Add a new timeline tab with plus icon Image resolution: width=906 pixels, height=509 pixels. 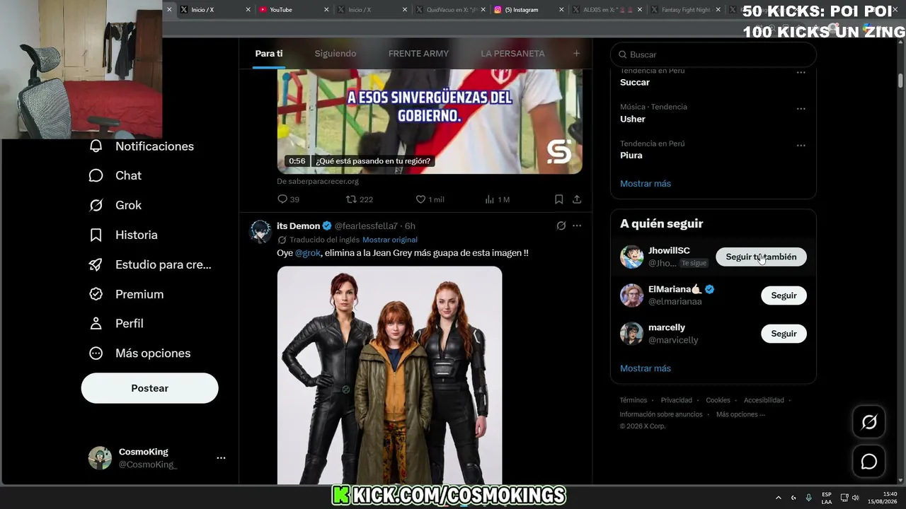[x=576, y=53]
